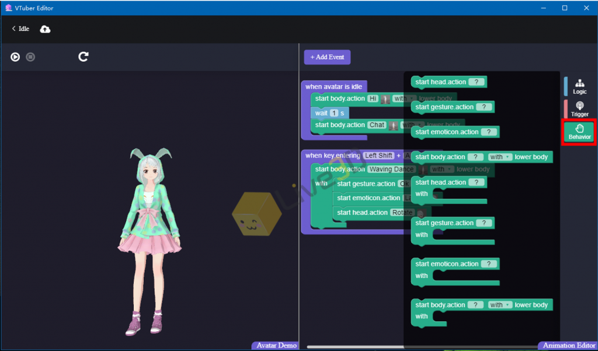Click the cloud upload icon
Viewport: 598px width, 351px height.
tap(45, 29)
